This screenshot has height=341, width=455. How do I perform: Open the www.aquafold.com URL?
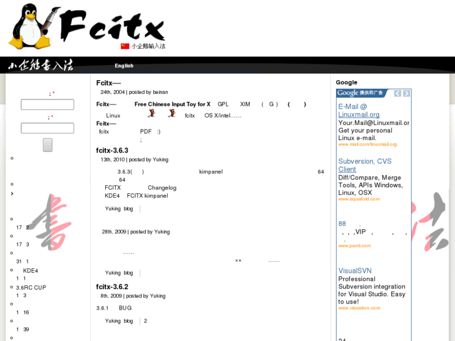point(359,199)
